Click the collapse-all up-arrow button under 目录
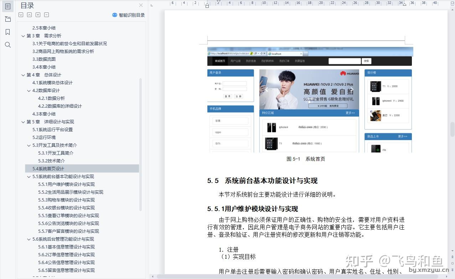The image size is (455, 279). (x=29, y=15)
